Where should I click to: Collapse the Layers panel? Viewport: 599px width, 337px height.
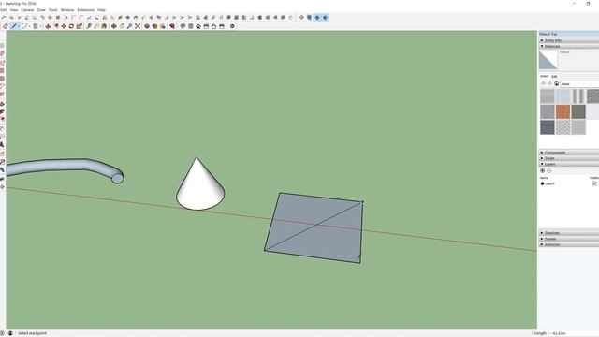(569, 164)
